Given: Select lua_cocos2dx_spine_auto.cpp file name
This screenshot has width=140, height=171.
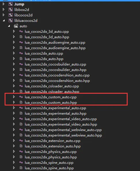Looking at the screenshot, I should pyautogui.click(x=49, y=163).
